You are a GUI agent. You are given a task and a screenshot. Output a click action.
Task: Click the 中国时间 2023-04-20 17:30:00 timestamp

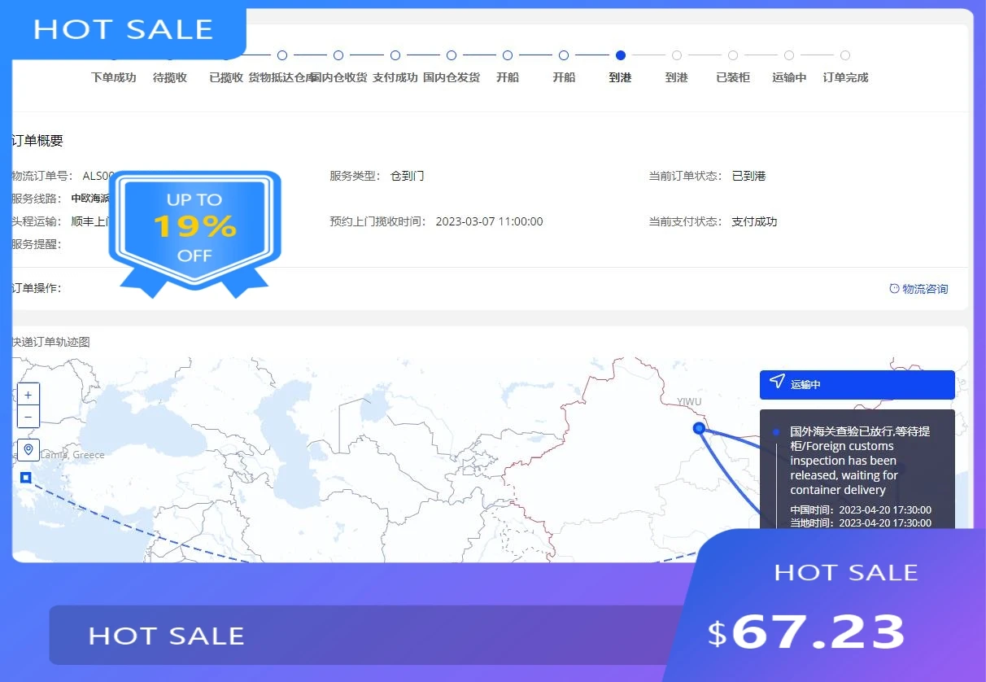[x=861, y=510]
